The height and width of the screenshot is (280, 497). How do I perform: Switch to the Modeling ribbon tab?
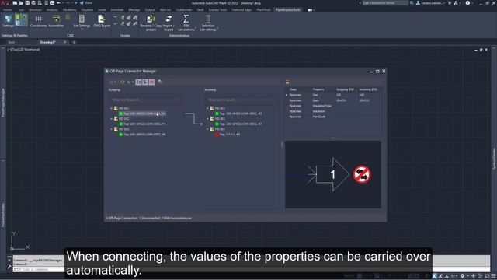69,10
